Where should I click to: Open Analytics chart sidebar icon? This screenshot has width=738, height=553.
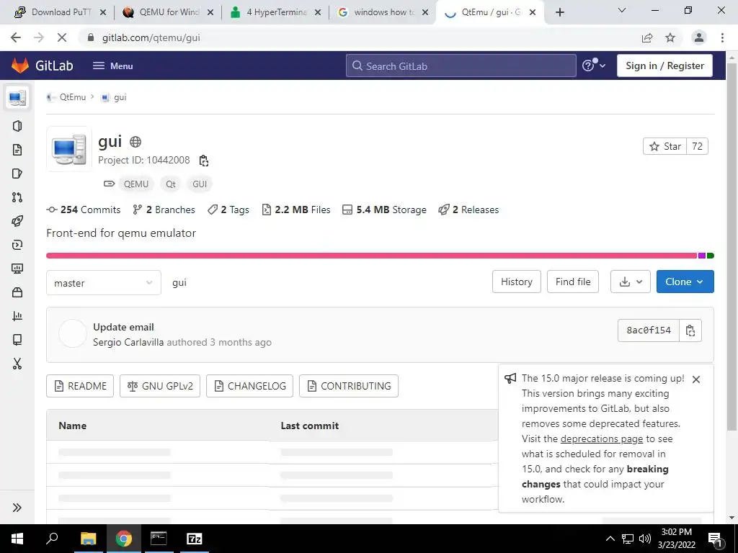pos(17,316)
